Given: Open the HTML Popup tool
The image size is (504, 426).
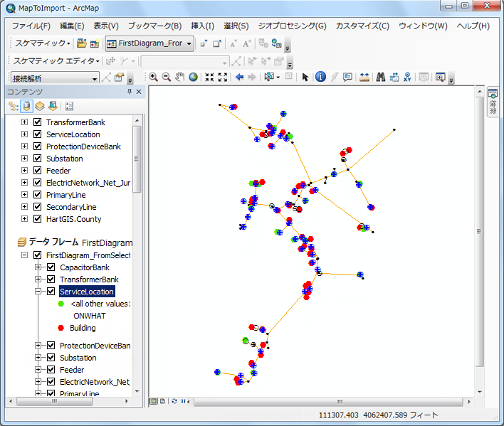Looking at the screenshot, I should 347,77.
